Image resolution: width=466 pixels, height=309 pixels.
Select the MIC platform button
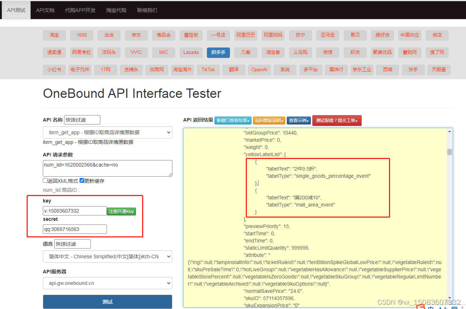click(x=164, y=52)
